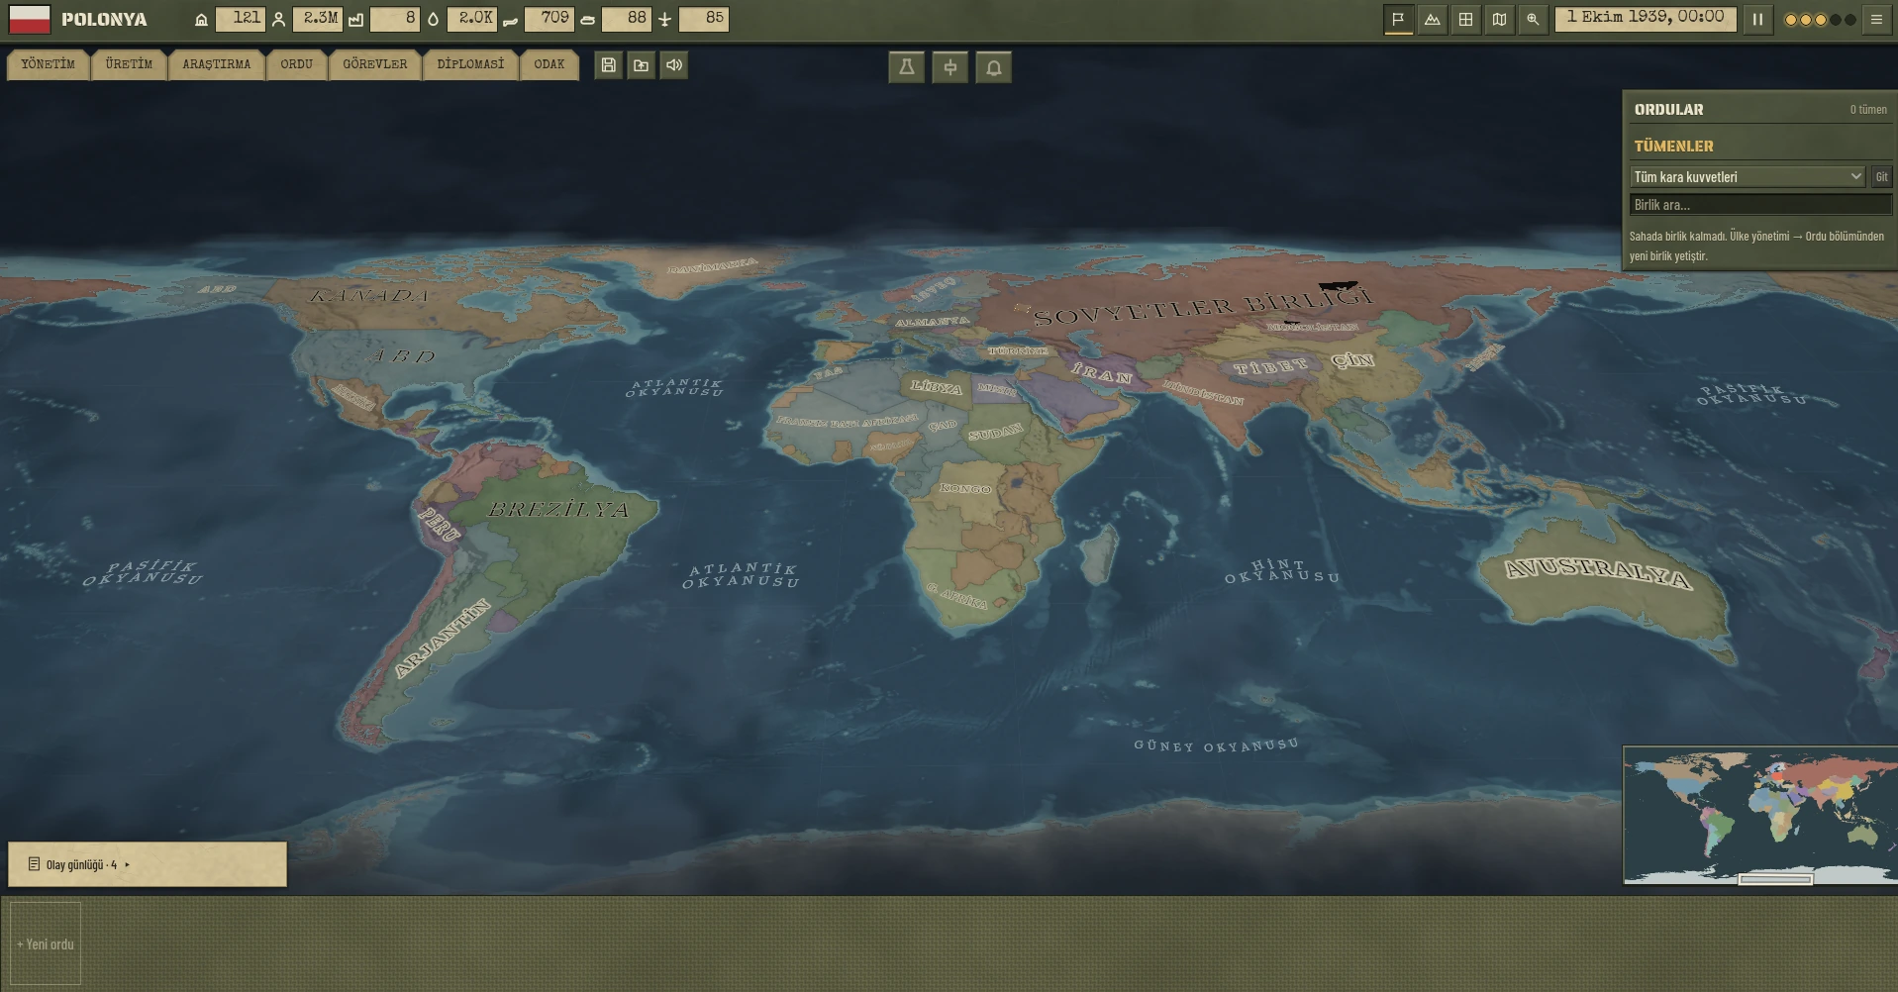
Task: Click the TİBET label on the map
Action: 1271,366
